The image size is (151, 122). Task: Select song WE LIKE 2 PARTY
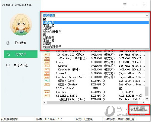point(66,96)
